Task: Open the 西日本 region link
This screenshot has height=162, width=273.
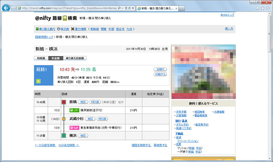Action: pos(120,29)
